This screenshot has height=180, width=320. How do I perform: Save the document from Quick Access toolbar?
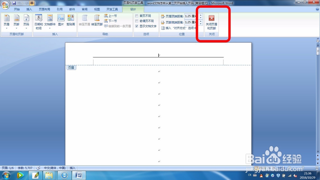[14, 3]
